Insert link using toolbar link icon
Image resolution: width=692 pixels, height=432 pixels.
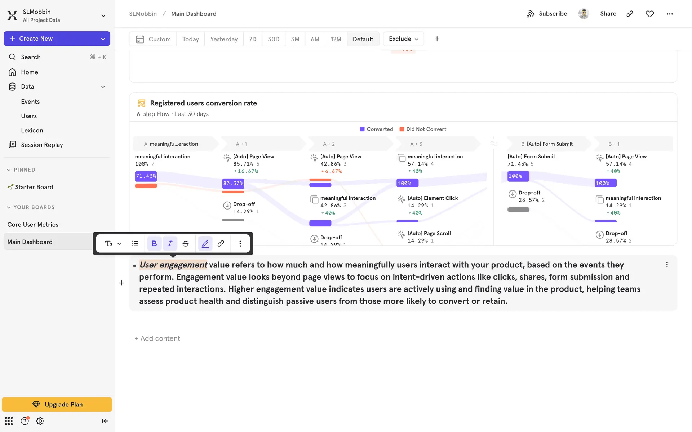(221, 244)
